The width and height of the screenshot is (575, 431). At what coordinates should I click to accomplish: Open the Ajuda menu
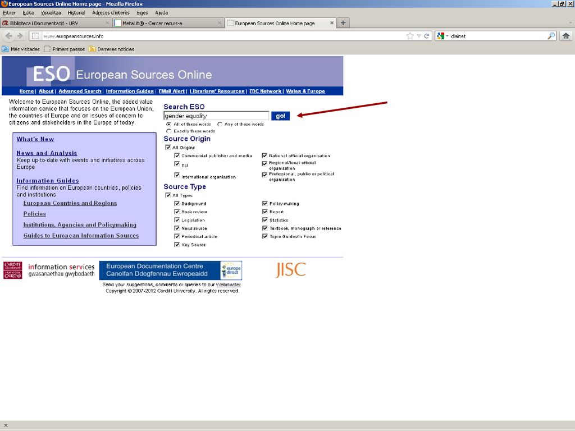click(161, 12)
